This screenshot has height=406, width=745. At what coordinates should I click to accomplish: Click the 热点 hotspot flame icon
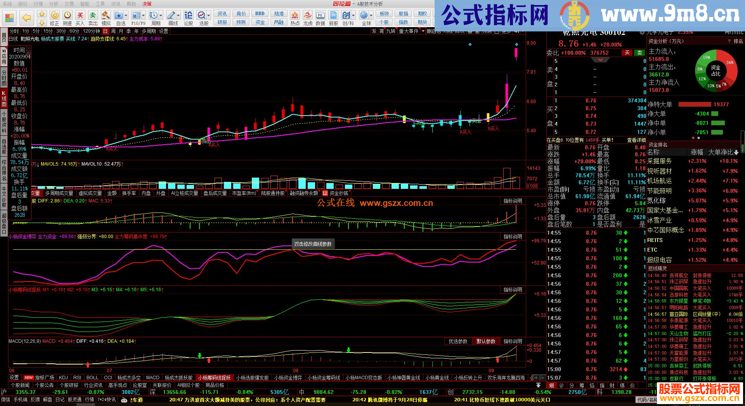click(x=295, y=15)
